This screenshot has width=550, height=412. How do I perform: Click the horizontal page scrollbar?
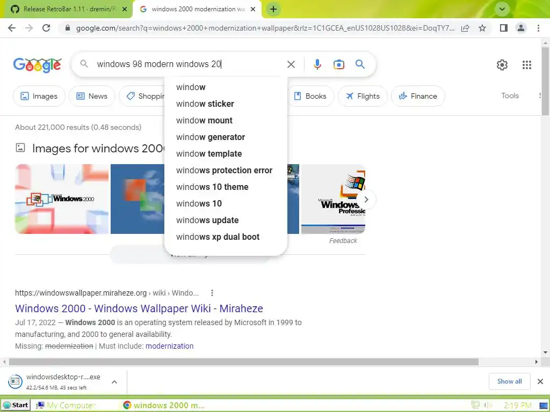[244, 362]
